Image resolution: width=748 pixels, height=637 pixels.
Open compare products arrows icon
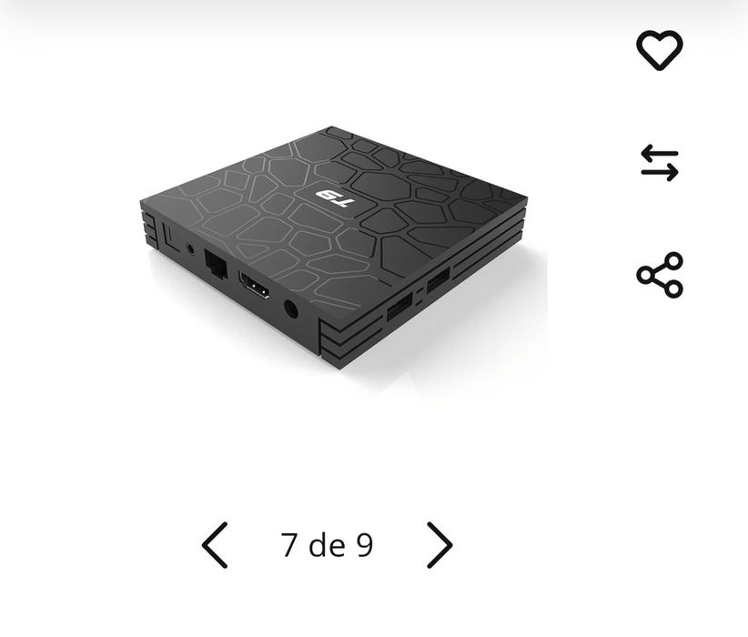click(659, 163)
